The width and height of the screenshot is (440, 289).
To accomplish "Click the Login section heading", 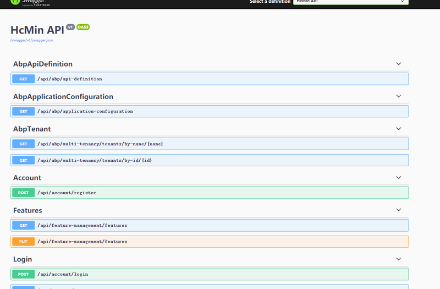I will coord(23,259).
